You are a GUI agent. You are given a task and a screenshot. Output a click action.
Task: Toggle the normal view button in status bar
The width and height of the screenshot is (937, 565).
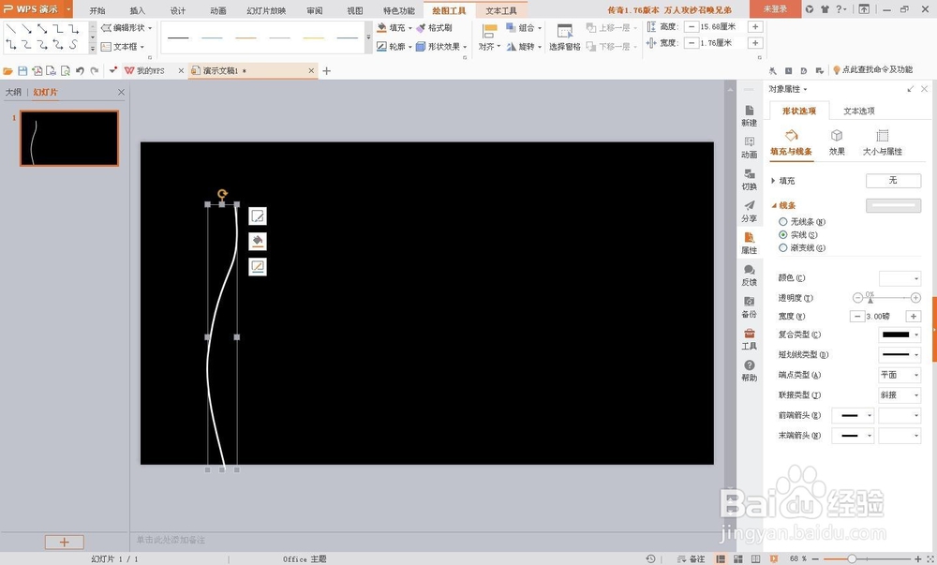point(721,559)
